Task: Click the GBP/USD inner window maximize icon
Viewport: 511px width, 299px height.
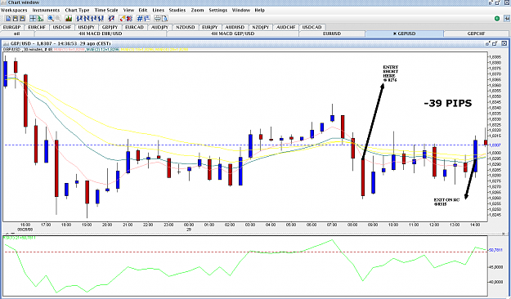Action: click(495, 43)
